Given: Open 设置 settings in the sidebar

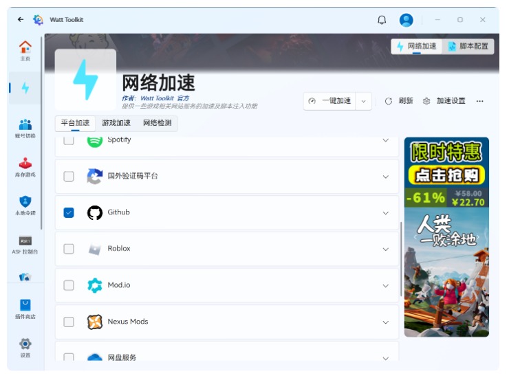Looking at the screenshot, I should pyautogui.click(x=25, y=348).
